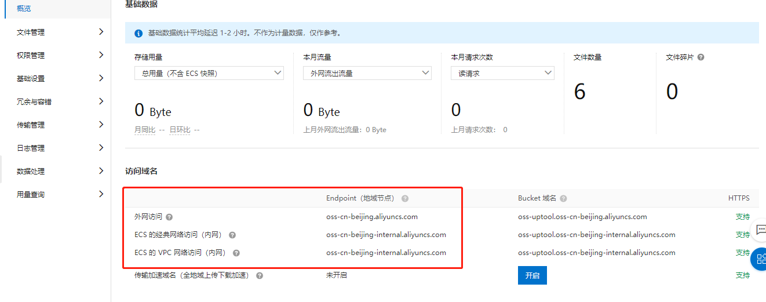Click the 月同比 underlined label

click(145, 130)
